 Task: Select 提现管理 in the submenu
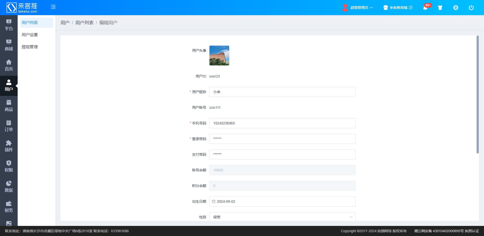[x=30, y=47]
